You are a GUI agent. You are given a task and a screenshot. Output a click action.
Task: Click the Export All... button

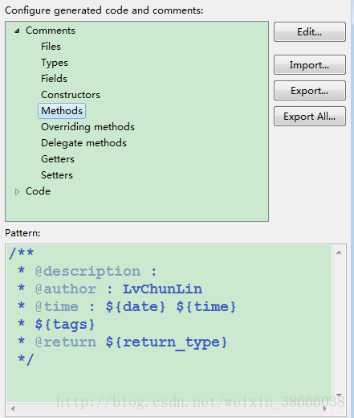310,117
